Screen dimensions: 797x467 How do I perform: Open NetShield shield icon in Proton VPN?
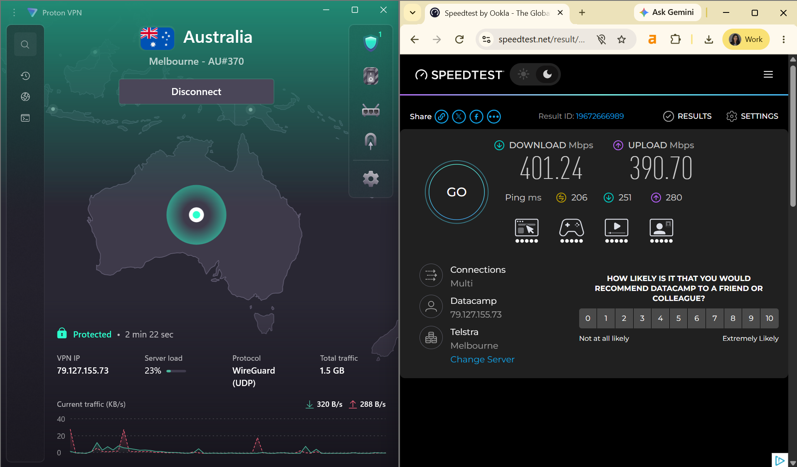(x=371, y=42)
